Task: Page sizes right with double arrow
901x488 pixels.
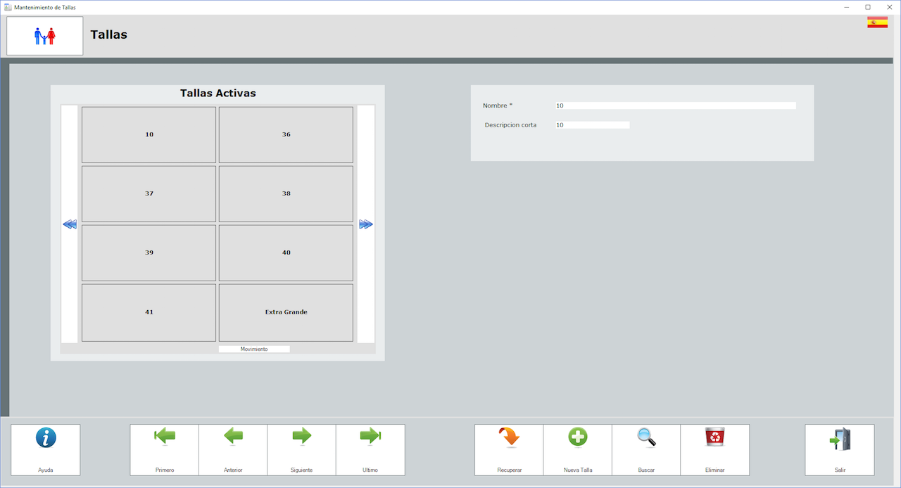Action: tap(366, 224)
